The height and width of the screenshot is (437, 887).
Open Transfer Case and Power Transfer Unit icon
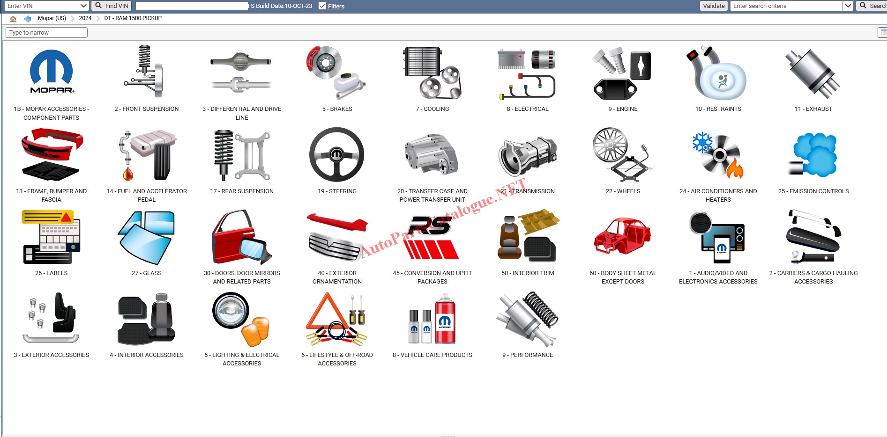click(432, 155)
